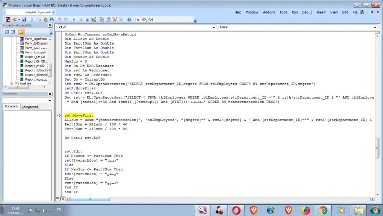The width and height of the screenshot is (383, 216).
Task: Open the Click procedure dropdown
Action: click(x=375, y=27)
